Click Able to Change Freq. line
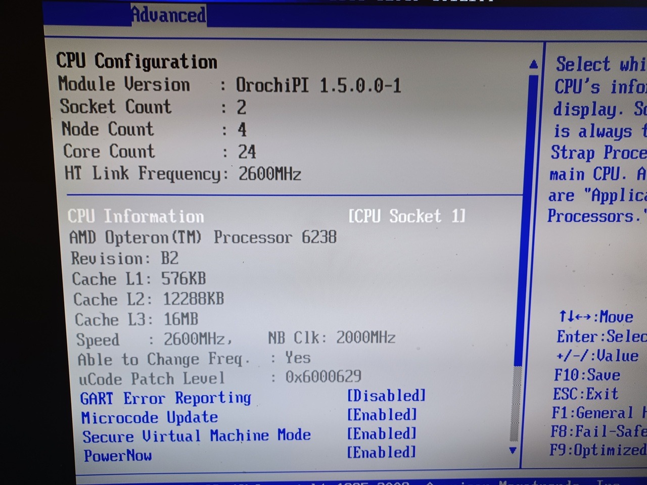The height and width of the screenshot is (485, 647). (194, 359)
